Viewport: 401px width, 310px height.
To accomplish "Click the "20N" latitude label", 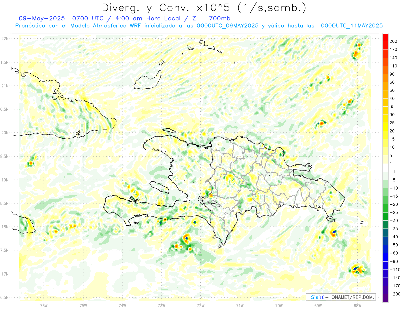I will (x=5, y=133).
